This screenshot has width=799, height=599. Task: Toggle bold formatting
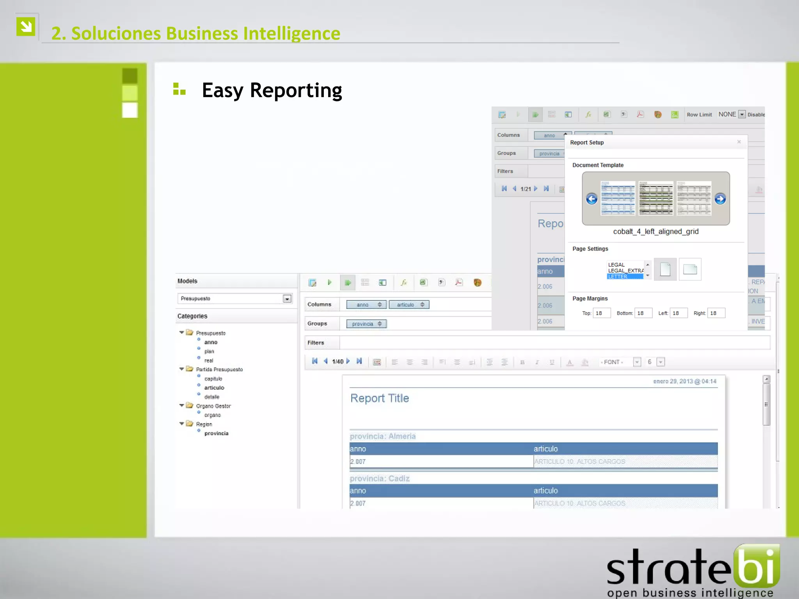[x=522, y=362]
